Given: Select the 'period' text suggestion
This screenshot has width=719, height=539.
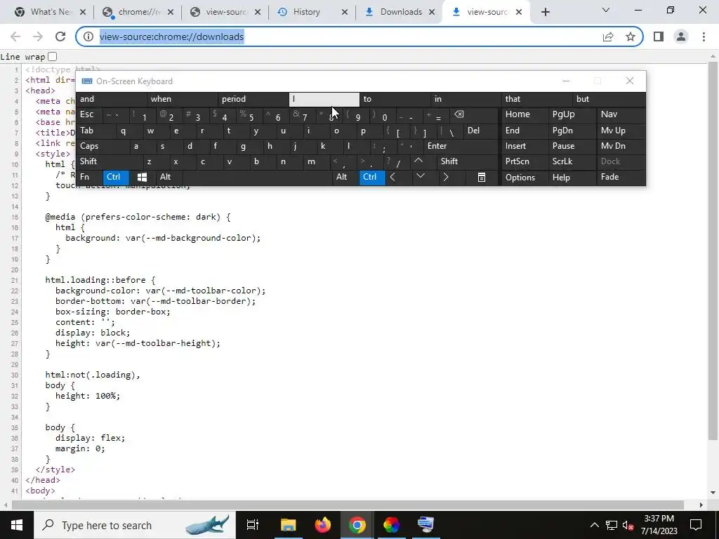Looking at the screenshot, I should [253, 99].
